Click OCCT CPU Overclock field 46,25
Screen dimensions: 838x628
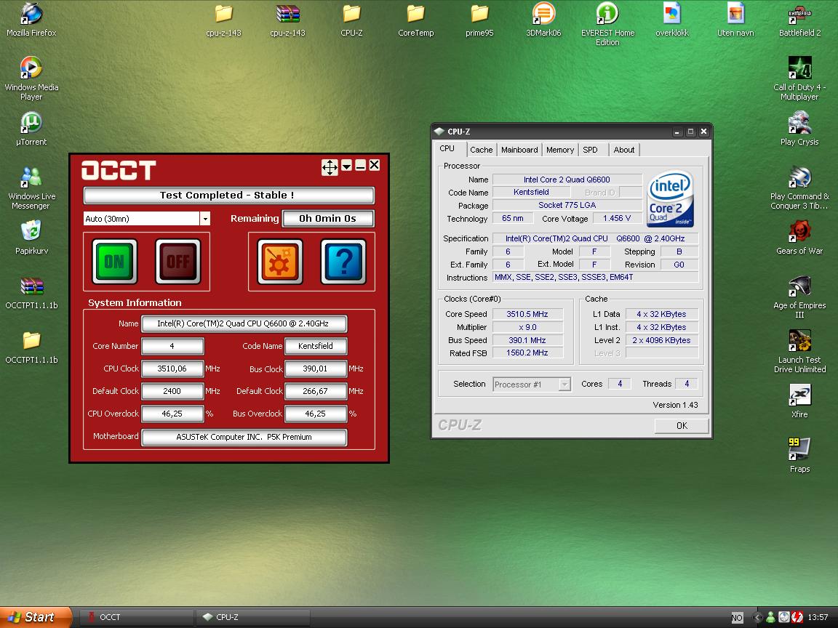(172, 414)
